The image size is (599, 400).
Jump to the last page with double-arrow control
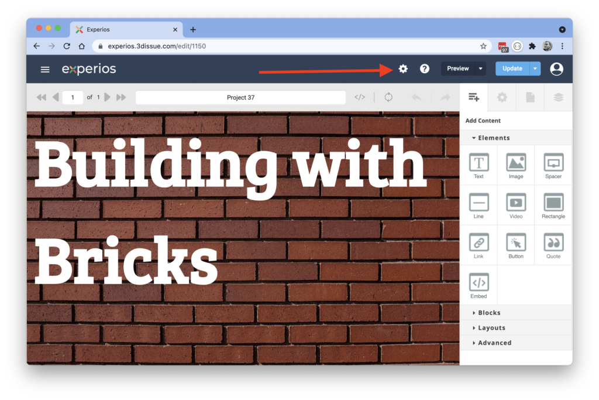[x=122, y=97]
